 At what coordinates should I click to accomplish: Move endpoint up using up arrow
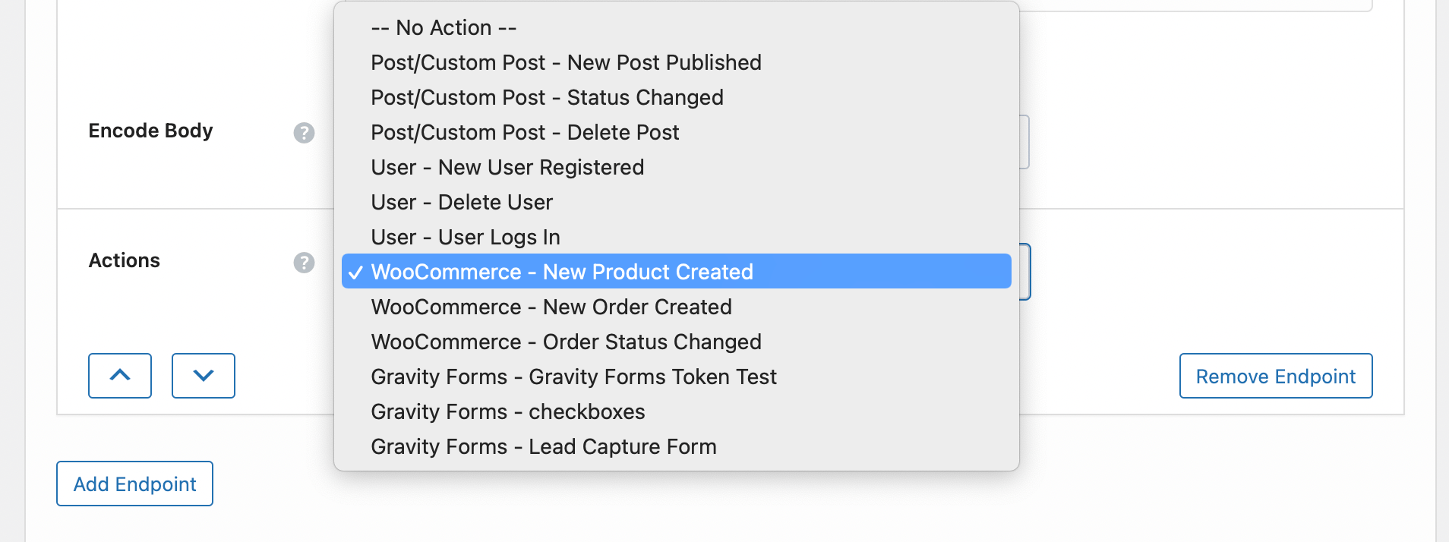point(120,376)
